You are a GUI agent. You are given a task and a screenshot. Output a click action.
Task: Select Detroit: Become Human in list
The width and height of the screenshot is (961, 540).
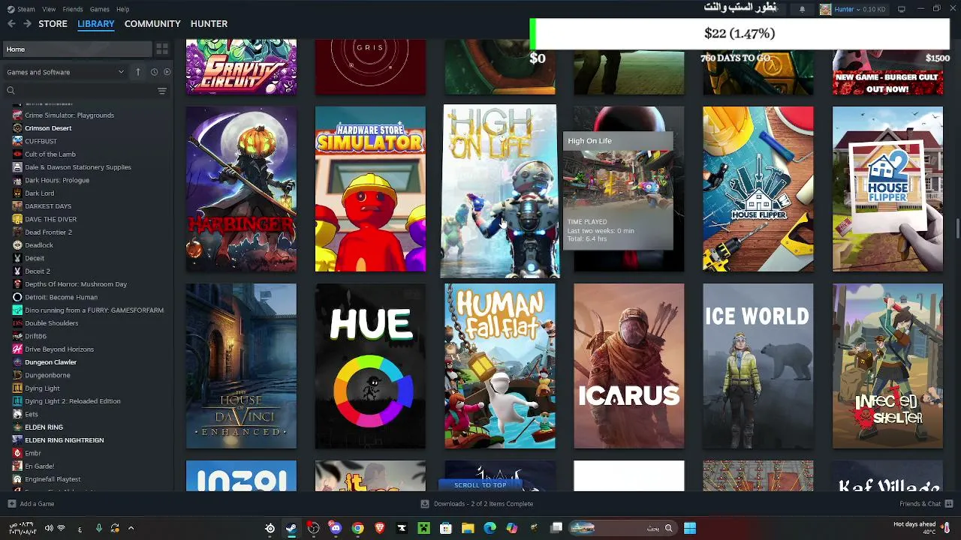pos(61,297)
